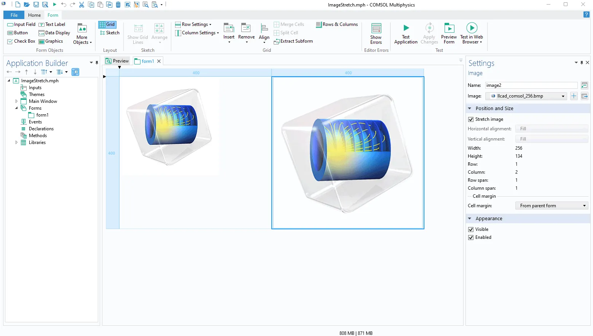Click the Show Errors icon
This screenshot has height=336, width=593.
(376, 29)
